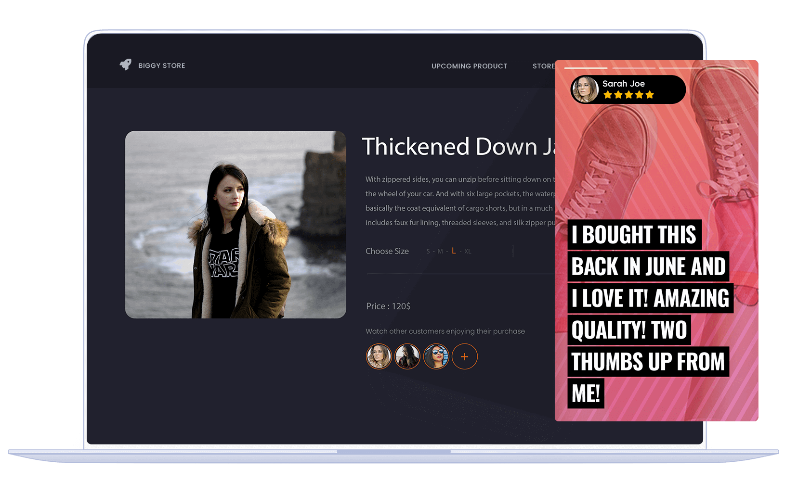Select size M

[x=440, y=252]
